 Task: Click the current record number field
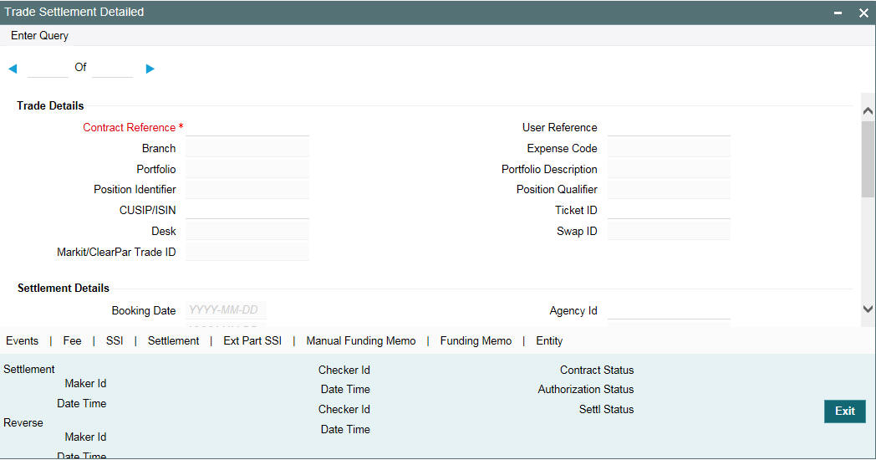coord(48,69)
